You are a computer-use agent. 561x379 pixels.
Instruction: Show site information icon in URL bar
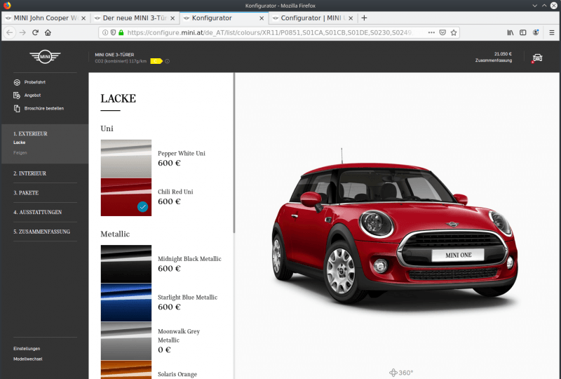[105, 32]
